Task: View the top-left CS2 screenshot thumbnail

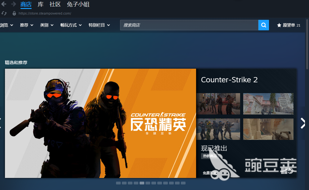Action: (218, 104)
